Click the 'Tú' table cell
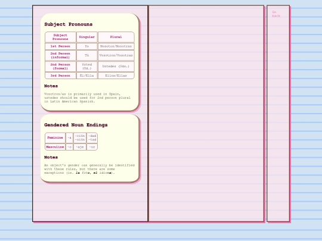The image size is (322, 241). pyautogui.click(x=87, y=55)
